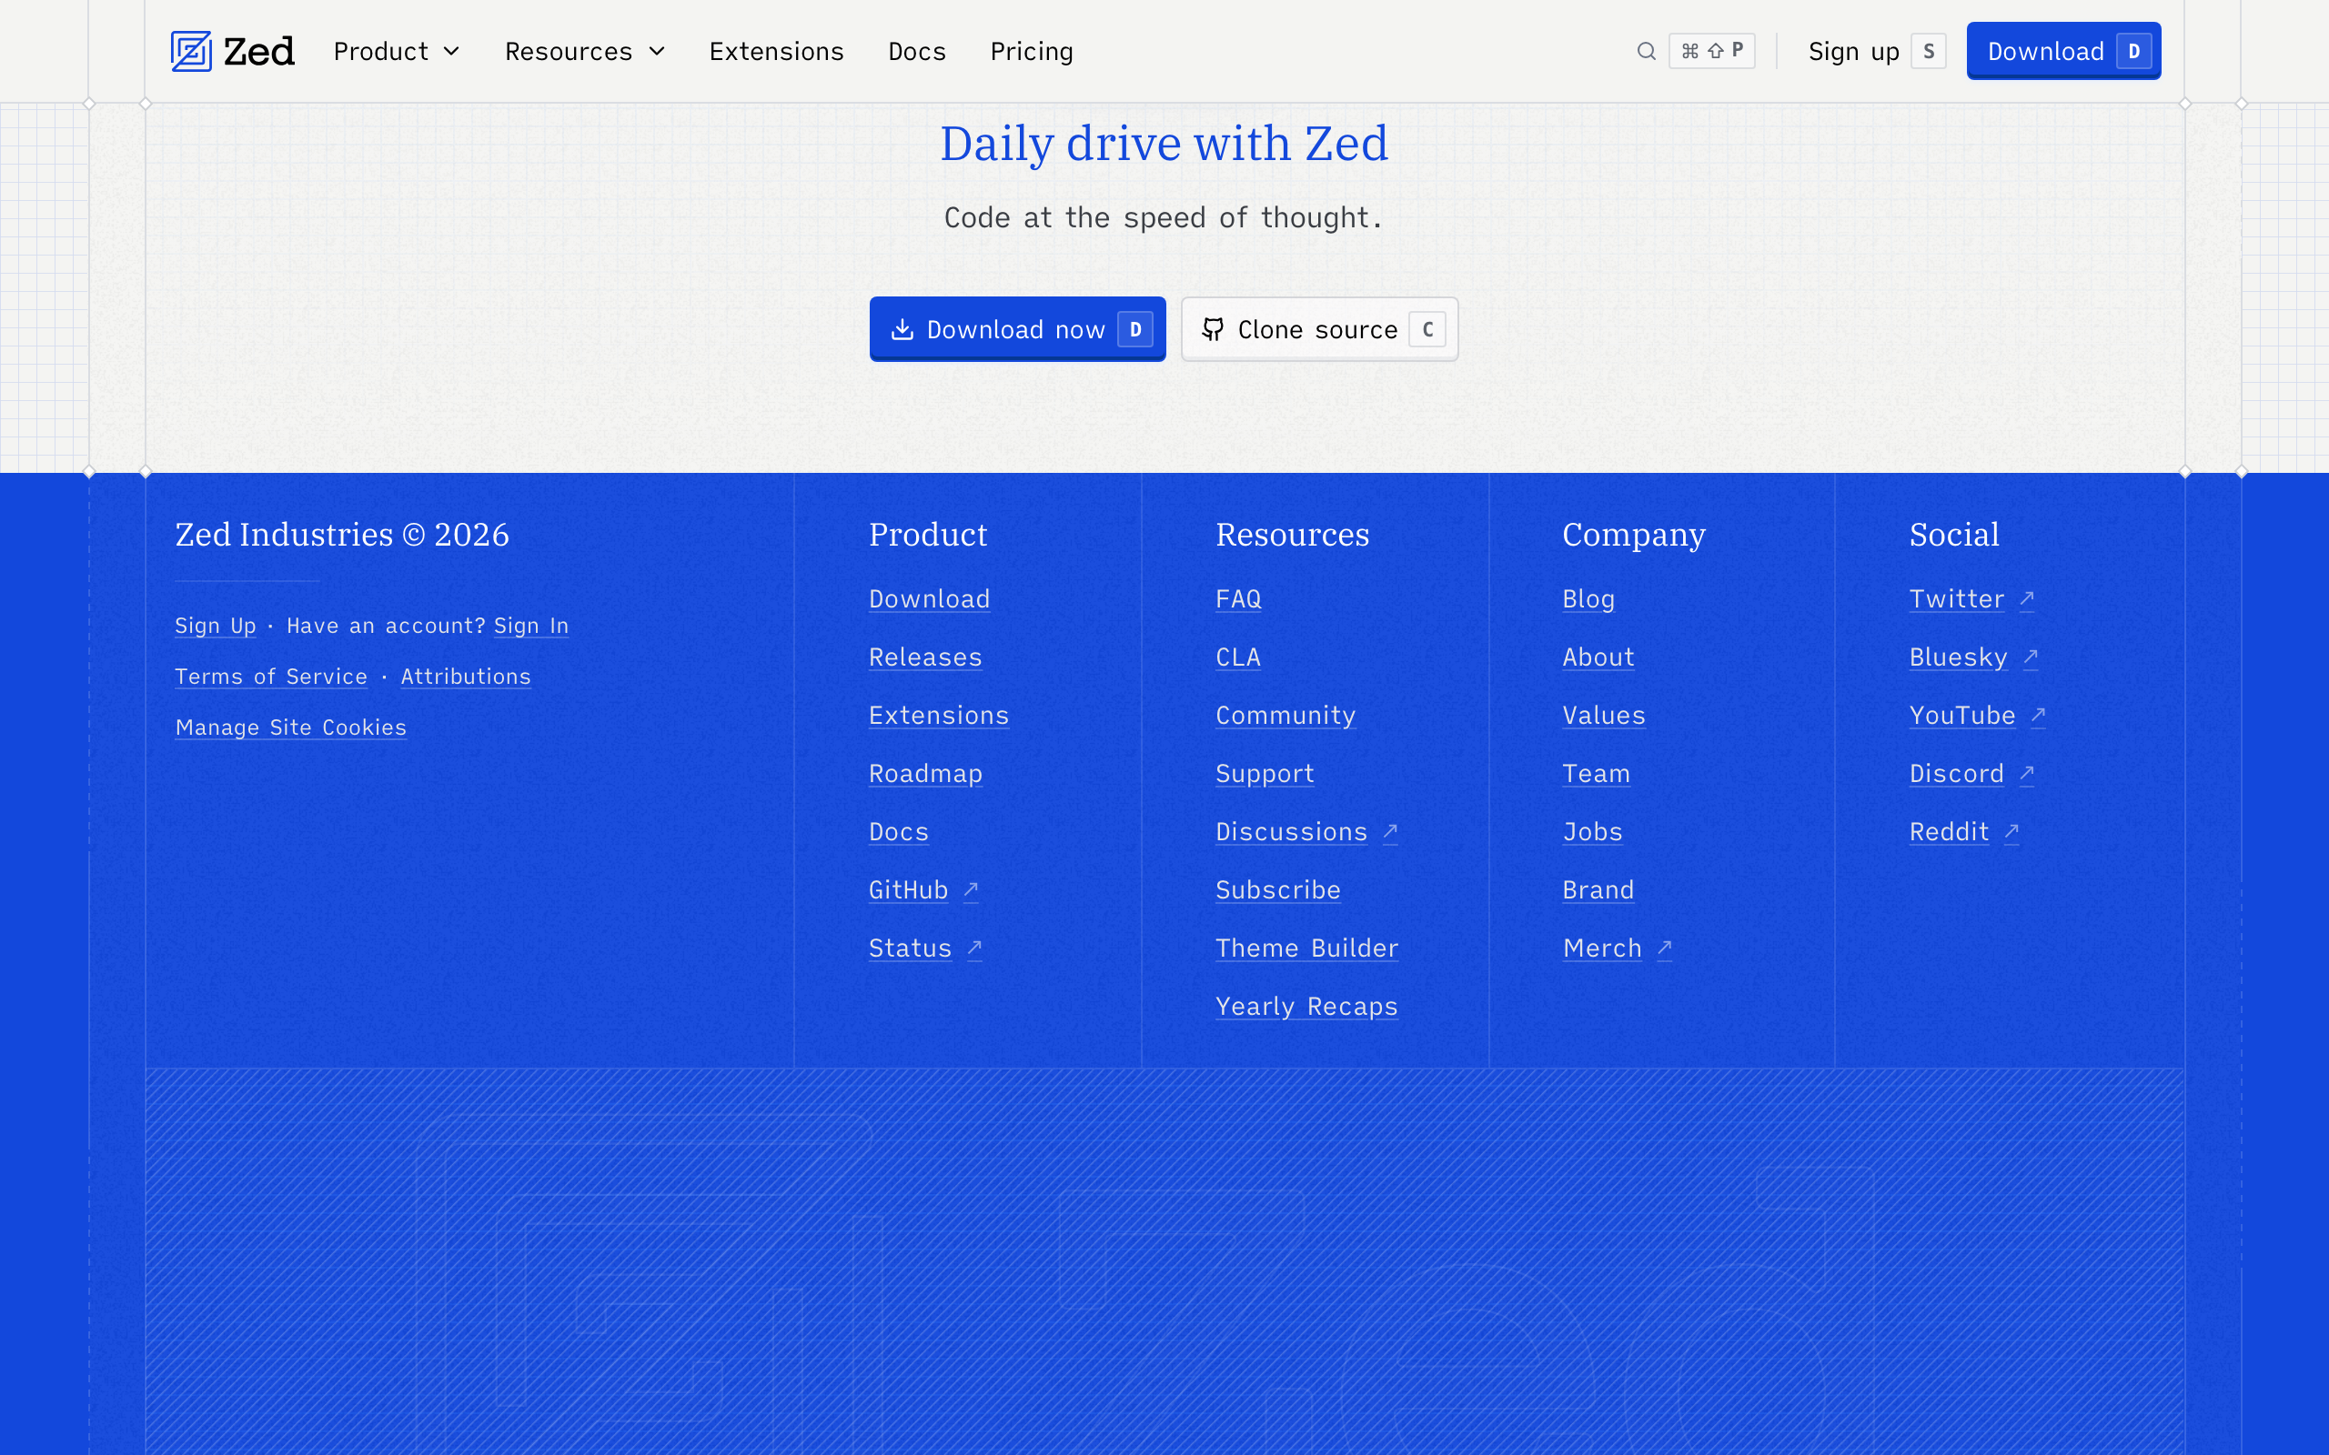Click the search magnifier icon
2329x1455 pixels.
[x=1646, y=51]
